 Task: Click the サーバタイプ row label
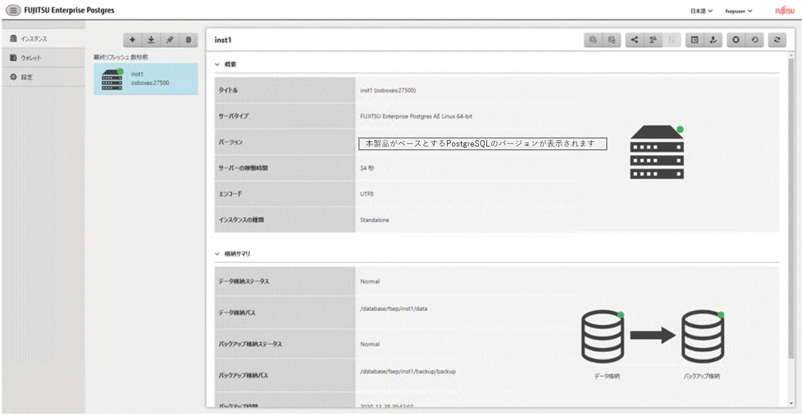233,116
